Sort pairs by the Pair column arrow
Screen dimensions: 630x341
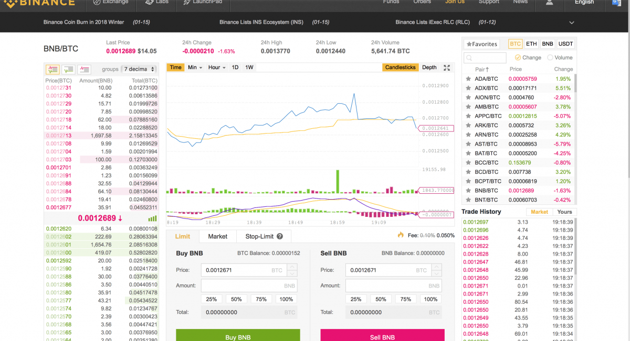point(487,69)
